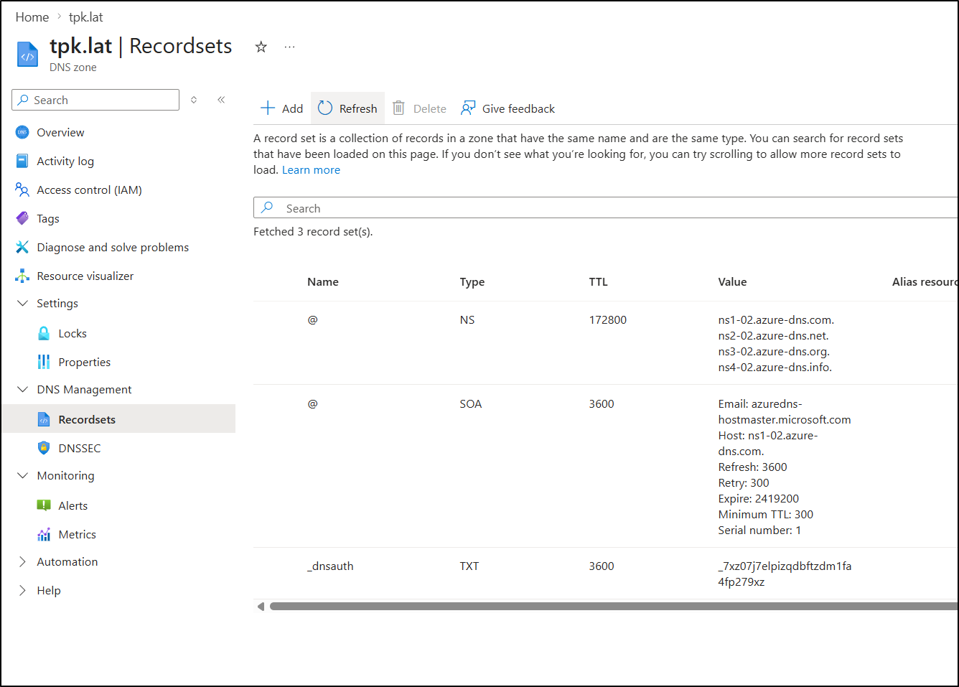Expand the Automation section
Viewport: 959px width, 687px height.
pos(23,561)
